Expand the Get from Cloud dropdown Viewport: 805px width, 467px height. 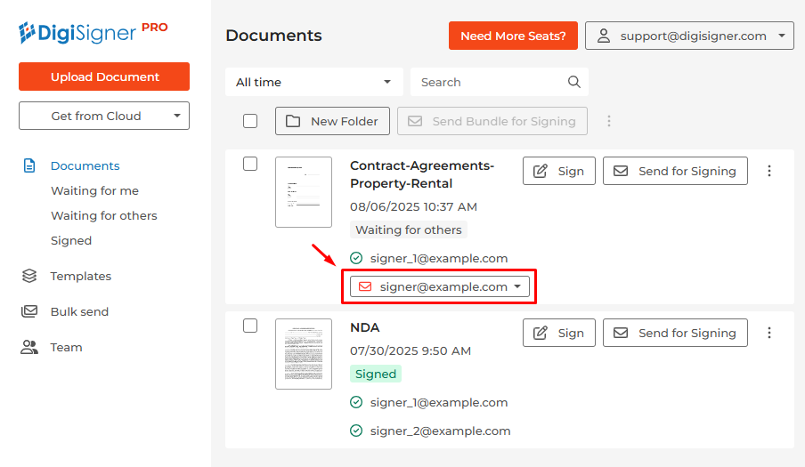[104, 116]
